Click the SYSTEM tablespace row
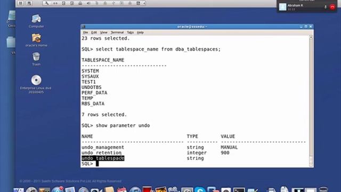The width and height of the screenshot is (341, 192). (90, 71)
